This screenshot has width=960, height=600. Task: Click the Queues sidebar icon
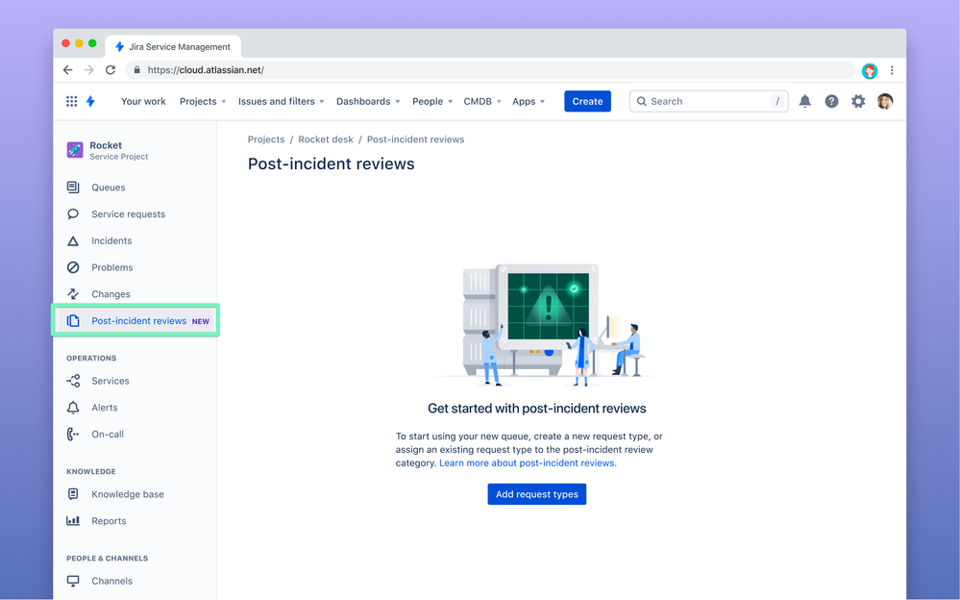[73, 187]
